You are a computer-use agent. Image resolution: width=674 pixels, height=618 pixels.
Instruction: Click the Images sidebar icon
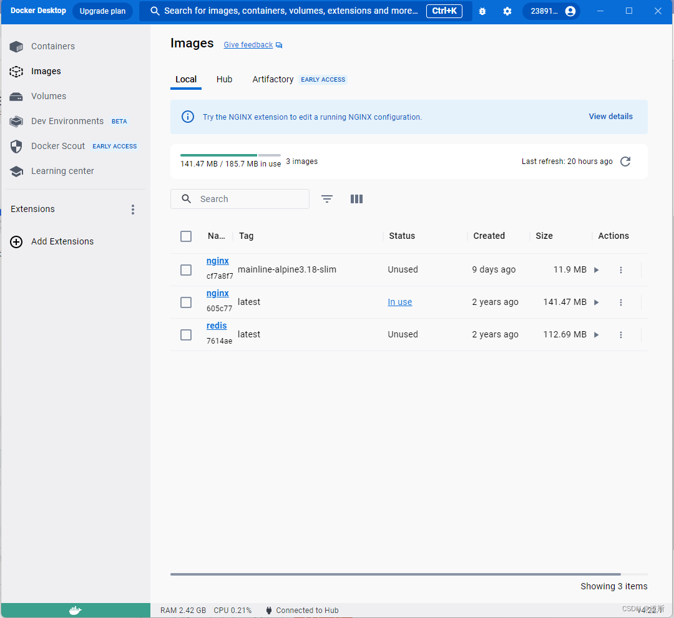(x=16, y=71)
